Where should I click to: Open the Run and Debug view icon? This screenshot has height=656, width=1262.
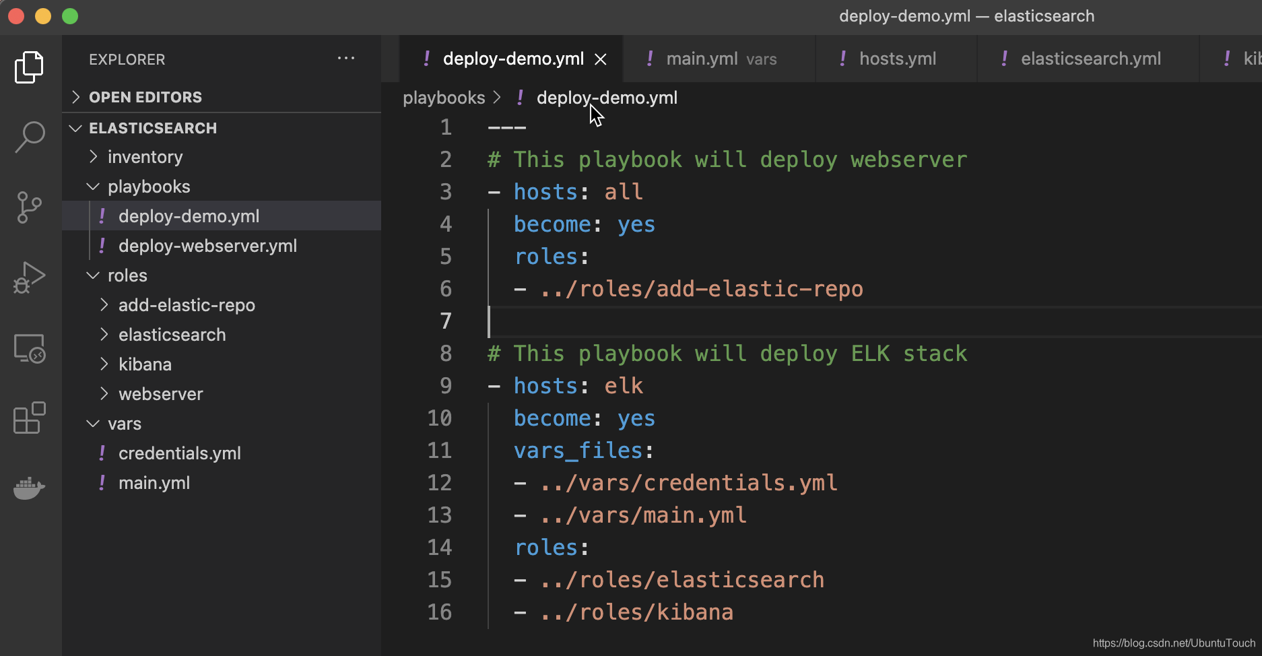pos(29,277)
